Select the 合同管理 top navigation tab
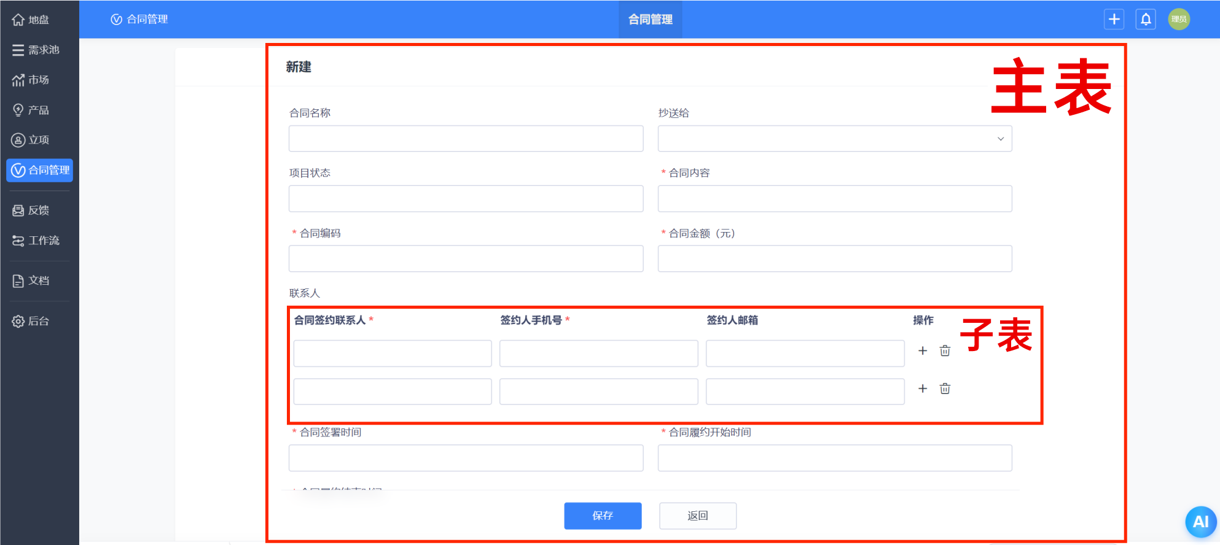Image resolution: width=1220 pixels, height=545 pixels. (x=650, y=20)
